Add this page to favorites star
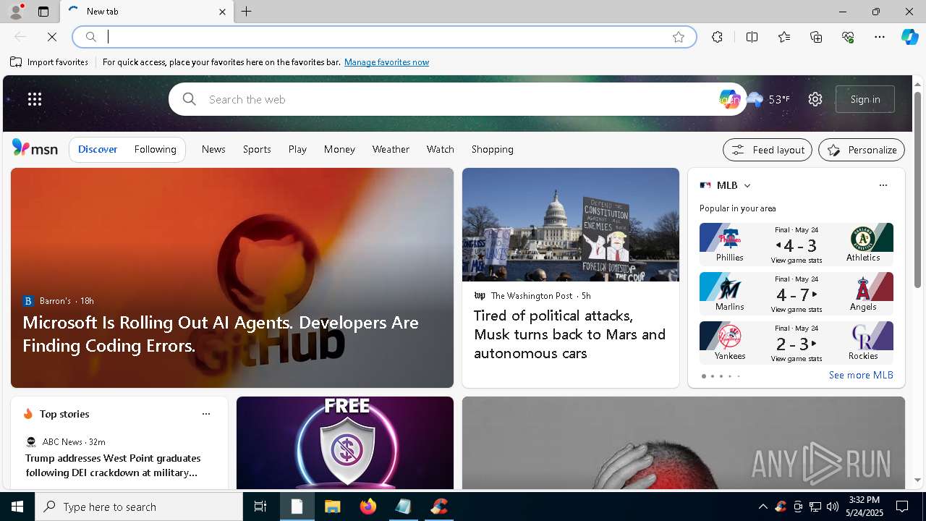Screen dimensions: 926x521 (679, 37)
